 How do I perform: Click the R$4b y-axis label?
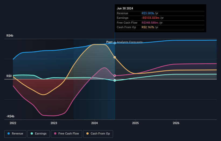tap(10, 36)
